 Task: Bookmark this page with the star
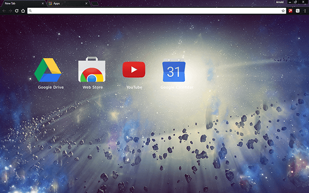[x=283, y=11]
